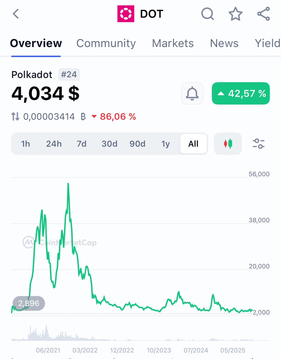Tap the 06/2021 date axis label

tap(48, 350)
